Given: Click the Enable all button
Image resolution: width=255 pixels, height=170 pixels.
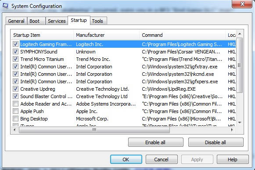Looking at the screenshot, I should pyautogui.click(x=156, y=142).
